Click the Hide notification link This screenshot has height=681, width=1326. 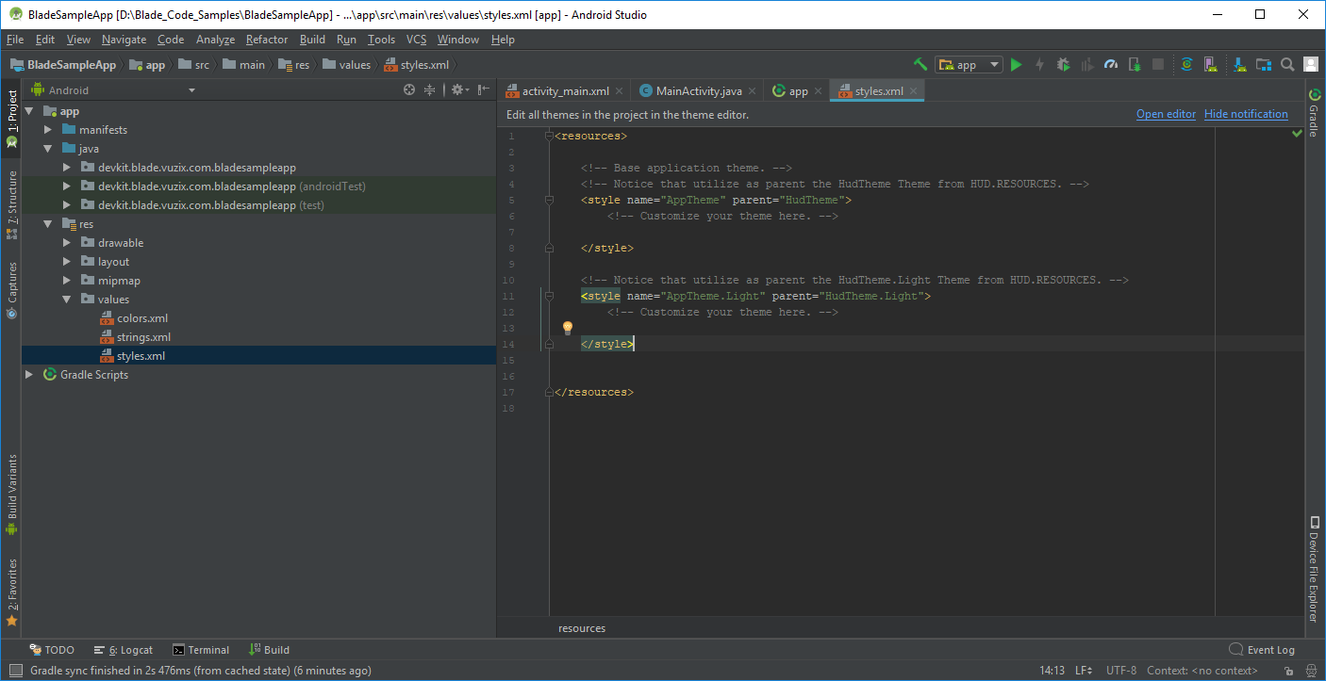[1246, 114]
